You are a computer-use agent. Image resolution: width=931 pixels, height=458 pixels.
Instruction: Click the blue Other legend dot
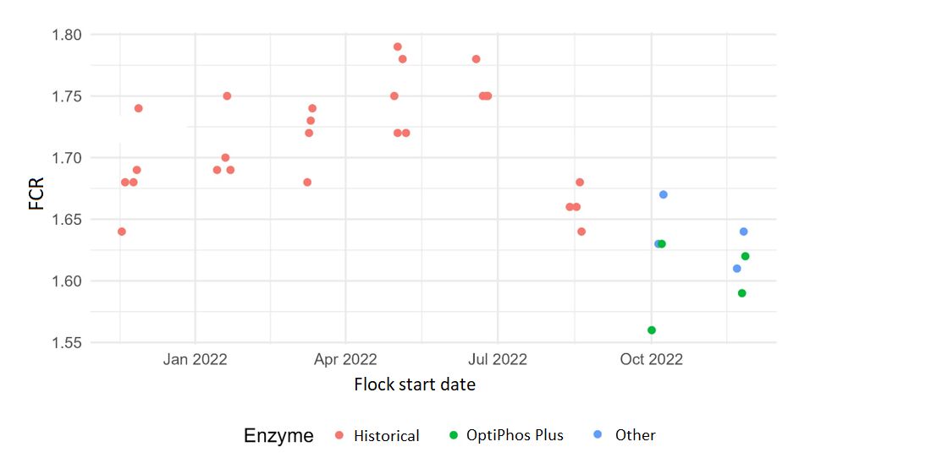click(598, 434)
